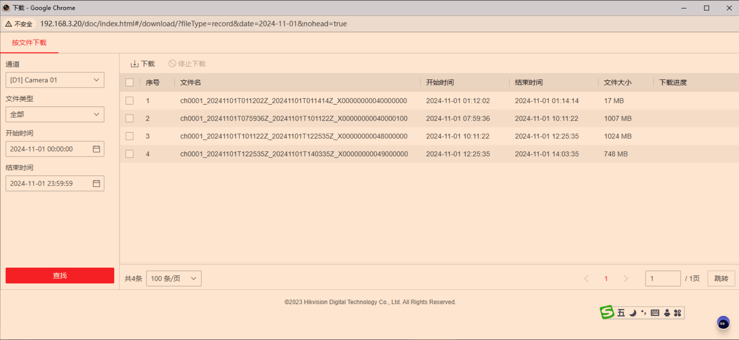
Task: Toggle Wubi input mode indicator
Action: 621,313
